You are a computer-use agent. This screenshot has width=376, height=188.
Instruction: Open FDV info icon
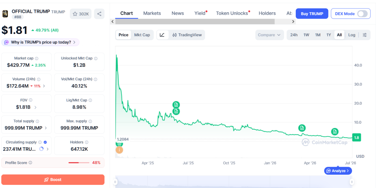pos(31,100)
